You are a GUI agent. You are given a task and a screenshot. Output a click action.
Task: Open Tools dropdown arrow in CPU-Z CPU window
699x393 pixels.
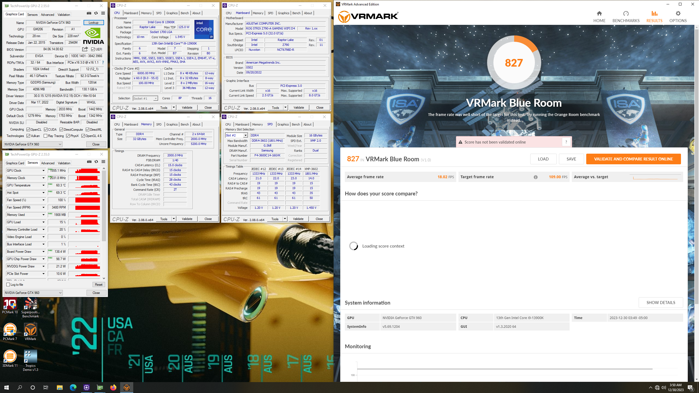click(x=173, y=108)
